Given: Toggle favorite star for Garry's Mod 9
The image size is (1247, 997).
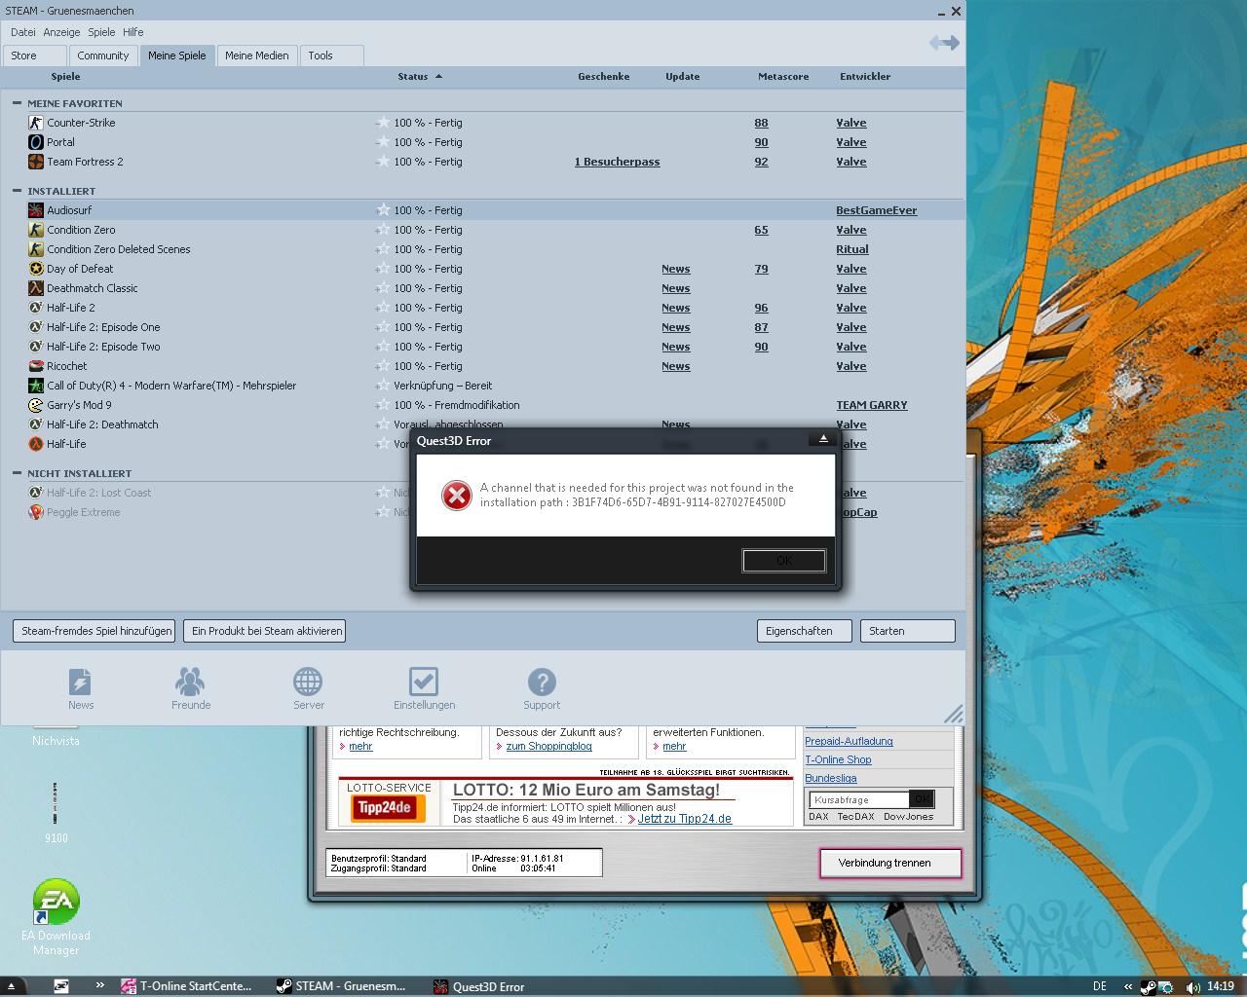Looking at the screenshot, I should pyautogui.click(x=383, y=405).
